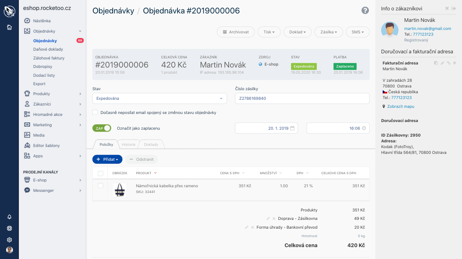Switch to the Doklady tab
Image resolution: width=462 pixels, height=259 pixels.
pyautogui.click(x=151, y=145)
